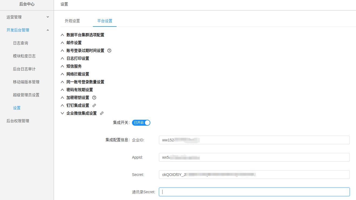This screenshot has height=200, width=356.
Task: Click link icon beside 钉钉集成设置
Action: click(x=94, y=105)
